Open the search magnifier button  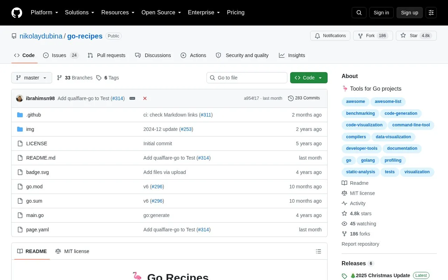pyautogui.click(x=359, y=13)
